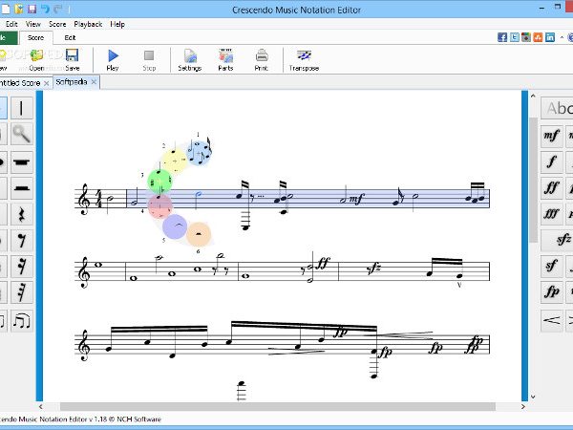Open the Help menu

(117, 24)
